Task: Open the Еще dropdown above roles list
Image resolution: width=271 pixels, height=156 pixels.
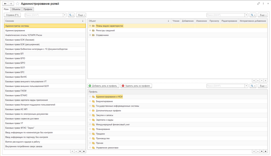Action: click(81, 15)
